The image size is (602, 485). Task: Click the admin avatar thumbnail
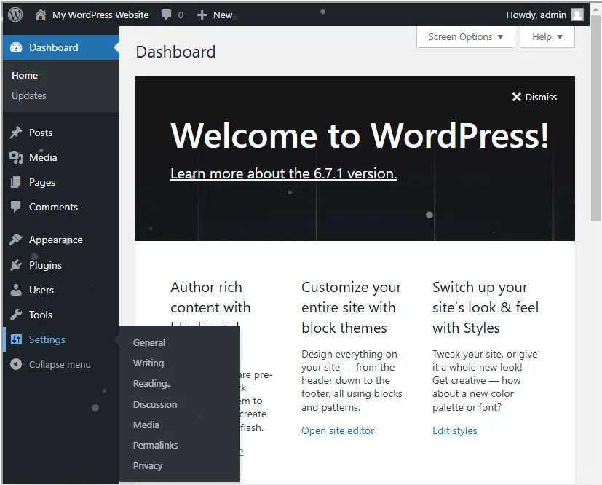click(x=577, y=15)
